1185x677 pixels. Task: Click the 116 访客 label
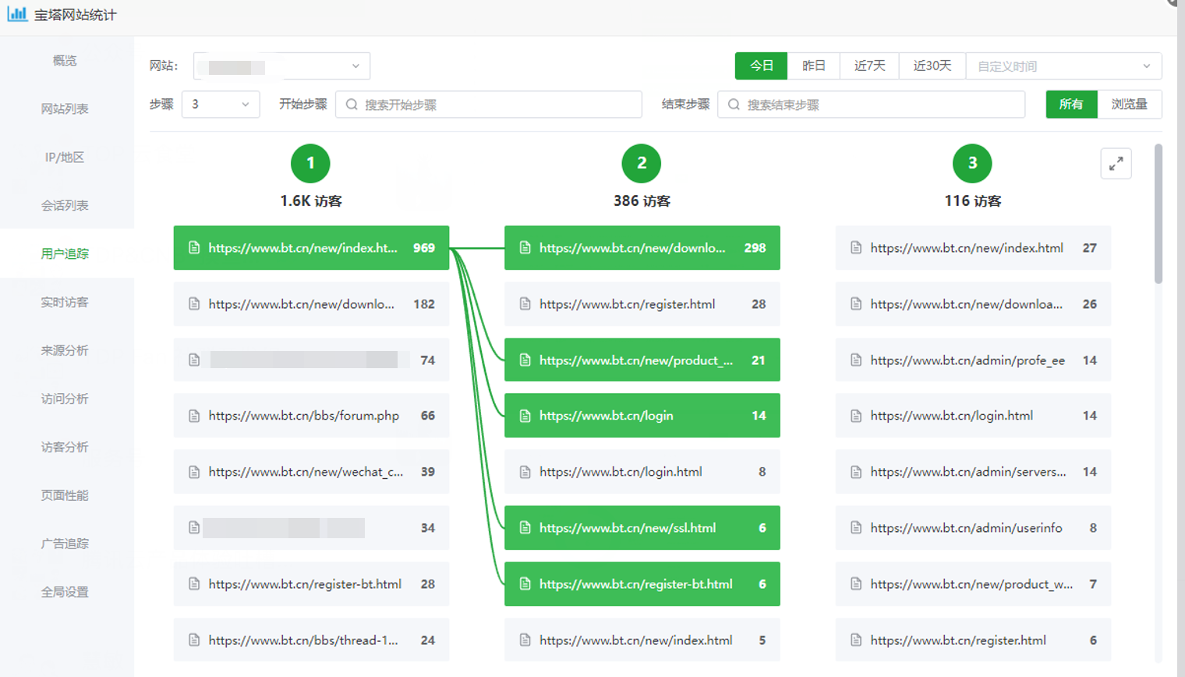click(972, 201)
